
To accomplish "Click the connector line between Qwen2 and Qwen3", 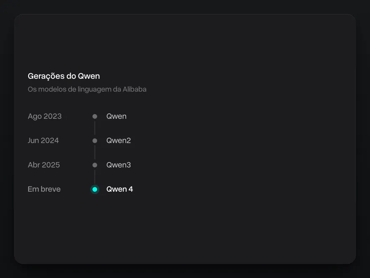I will [95, 152].
